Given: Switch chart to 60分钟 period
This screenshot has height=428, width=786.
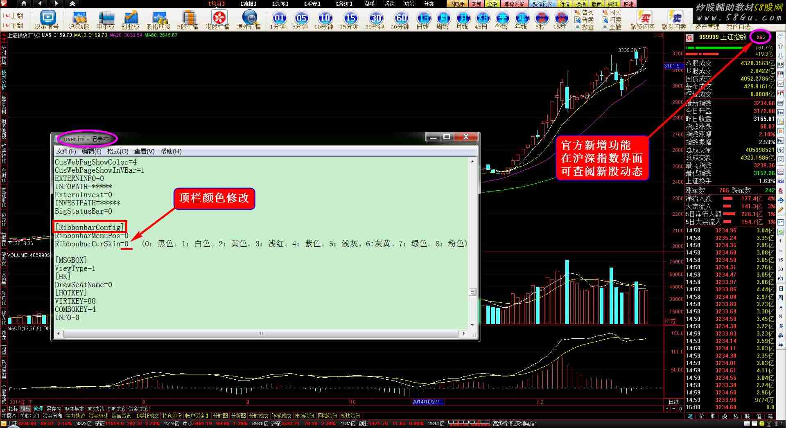Looking at the screenshot, I should pos(400,20).
